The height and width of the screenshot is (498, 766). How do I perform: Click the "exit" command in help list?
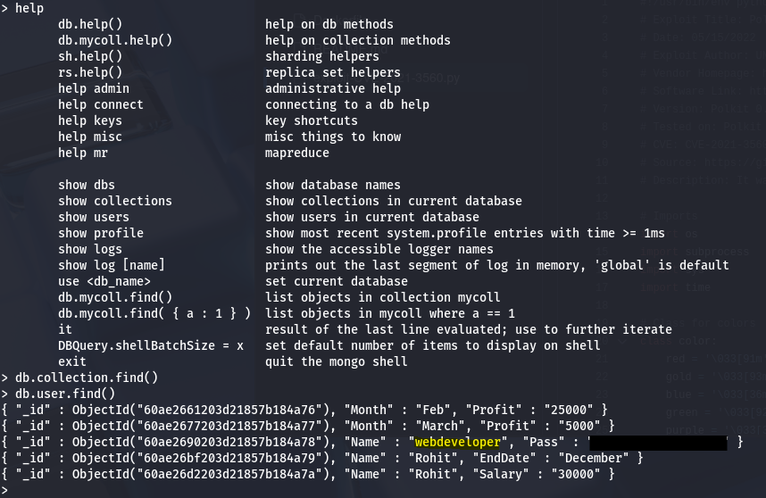(x=72, y=361)
